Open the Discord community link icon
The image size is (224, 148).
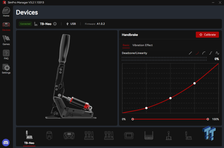tap(6, 143)
